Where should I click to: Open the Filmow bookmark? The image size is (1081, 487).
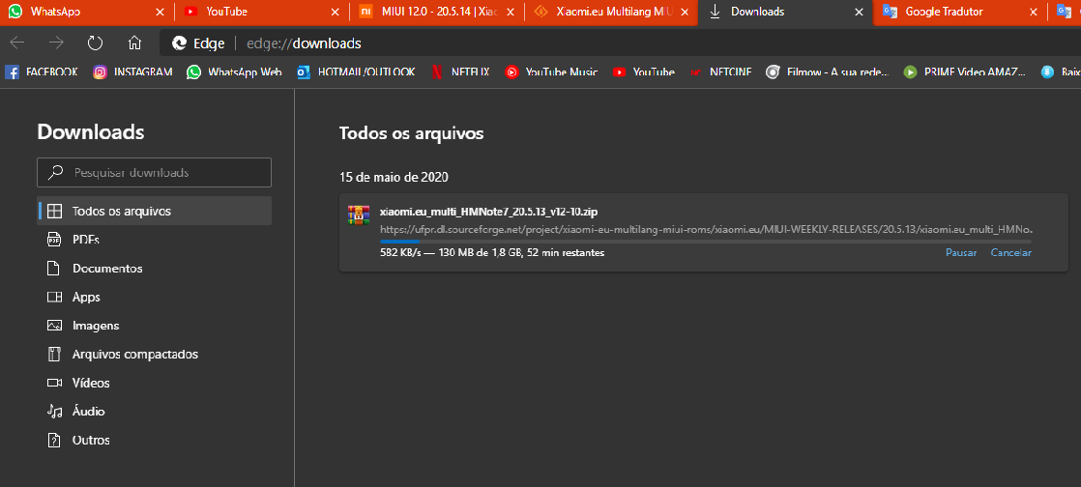point(828,72)
